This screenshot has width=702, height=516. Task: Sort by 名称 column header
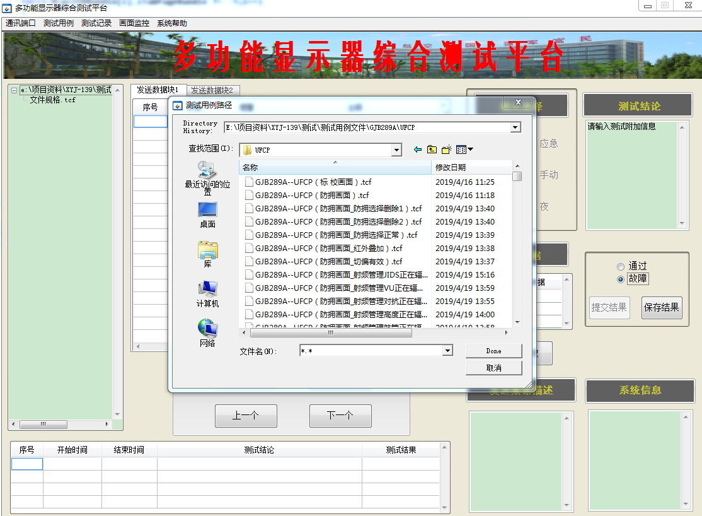tap(335, 168)
